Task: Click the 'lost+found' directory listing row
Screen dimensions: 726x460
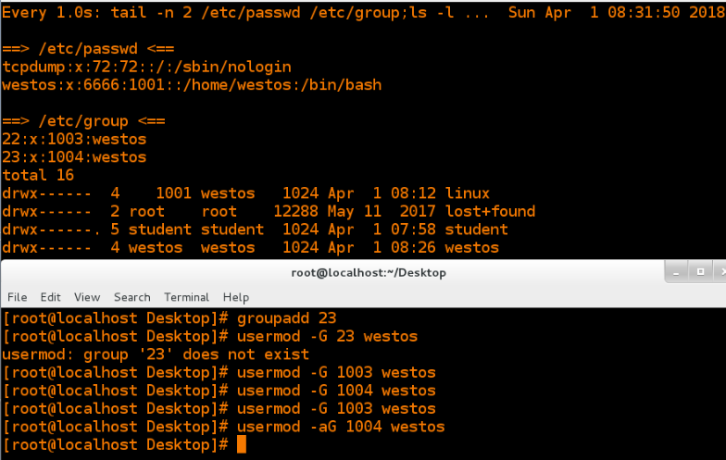Action: tap(269, 211)
